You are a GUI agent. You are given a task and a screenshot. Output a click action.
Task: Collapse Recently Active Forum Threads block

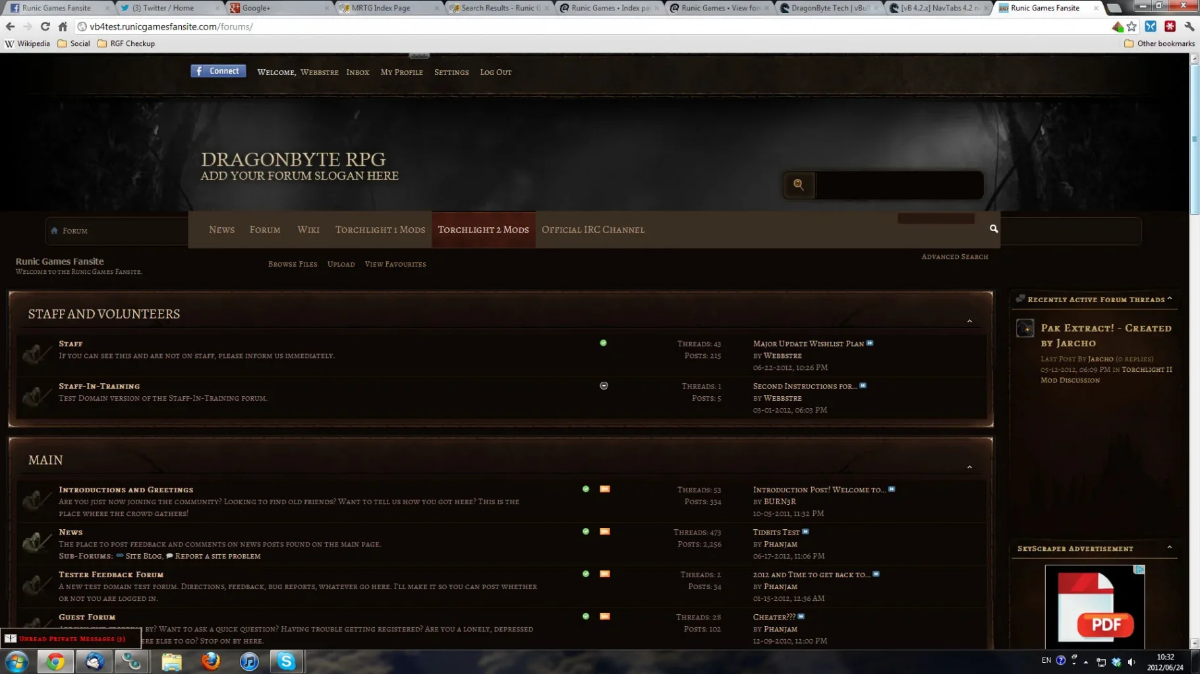tap(1170, 299)
